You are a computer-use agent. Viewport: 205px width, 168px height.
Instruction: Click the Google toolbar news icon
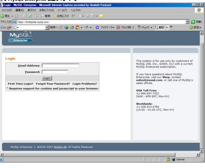coord(61,27)
